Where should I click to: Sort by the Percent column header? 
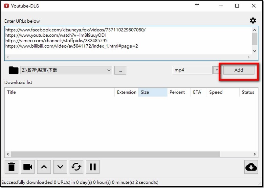(179, 92)
